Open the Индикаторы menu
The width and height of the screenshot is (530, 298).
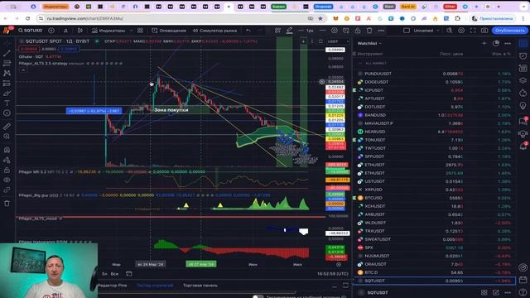tap(108, 31)
